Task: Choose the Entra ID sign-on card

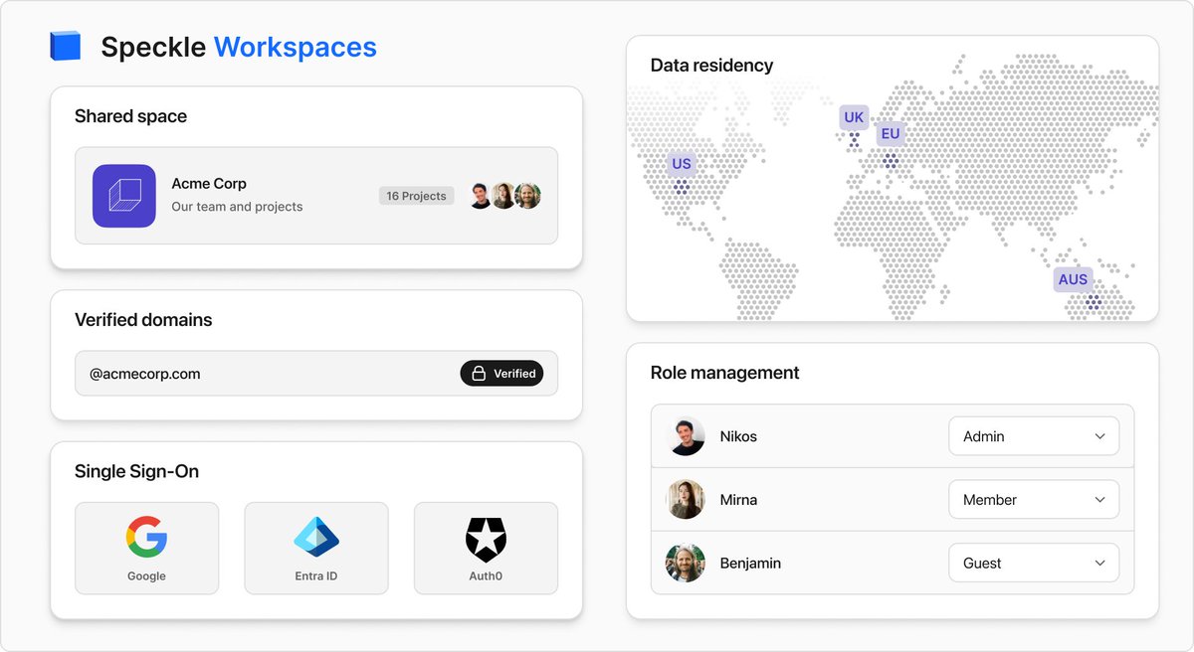Action: [x=316, y=549]
